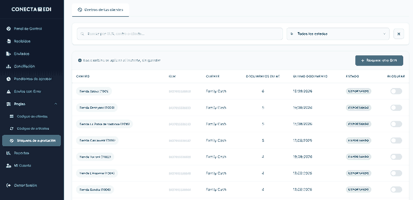413x200 pixels.
Task: Click the Enviados outgoing document icon
Action: [9, 54]
